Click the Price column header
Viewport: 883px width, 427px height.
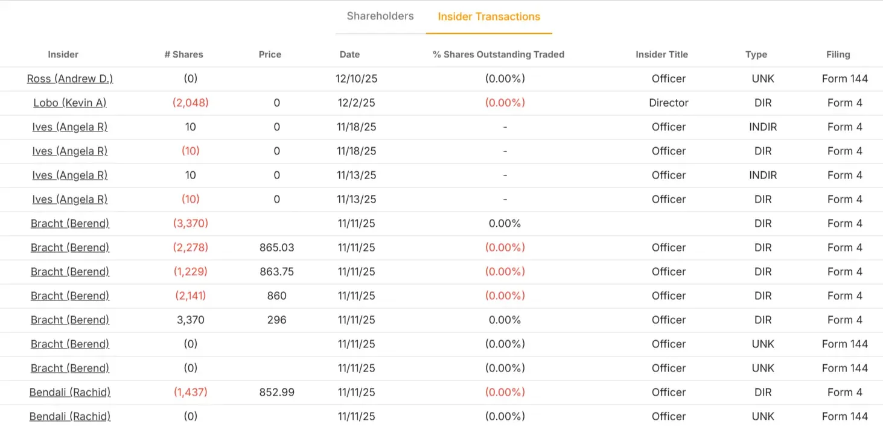point(270,54)
